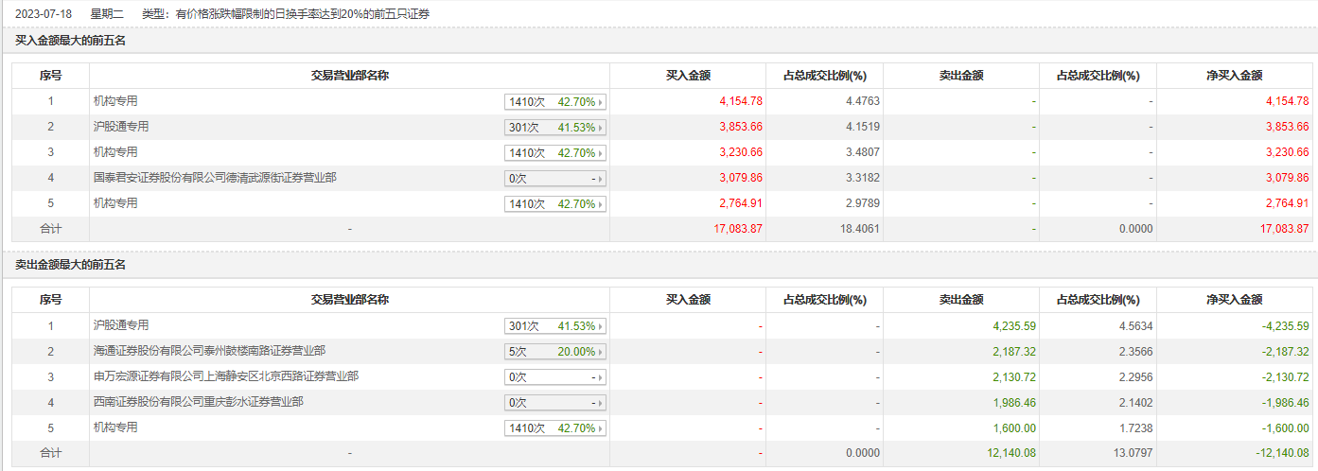Open 海通证券股份有限公司泰州鼓楼南路证券营业部 link
Screen dimensions: 1318x471
(209, 351)
